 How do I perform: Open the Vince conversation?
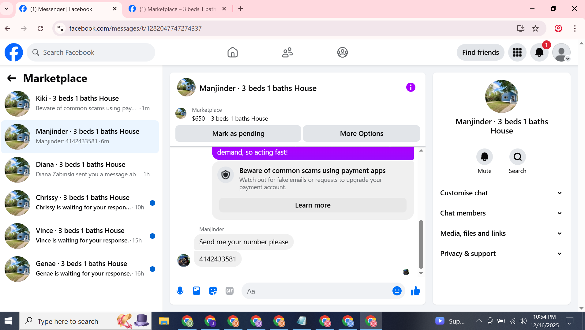click(x=80, y=236)
